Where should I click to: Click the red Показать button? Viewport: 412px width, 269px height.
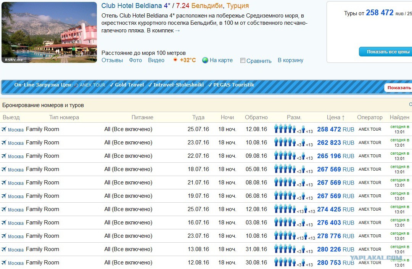pyautogui.click(x=398, y=88)
